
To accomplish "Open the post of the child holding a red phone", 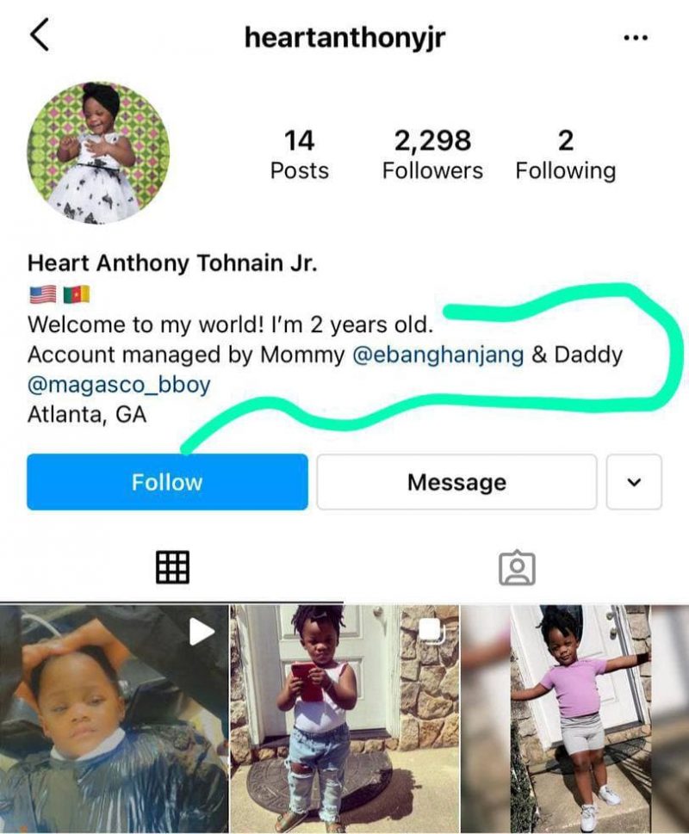I will pyautogui.click(x=344, y=720).
